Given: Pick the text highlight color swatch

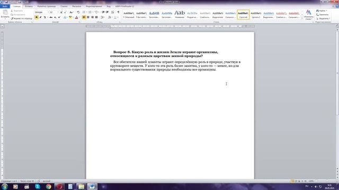Looking at the screenshot, I should pos(70,17).
